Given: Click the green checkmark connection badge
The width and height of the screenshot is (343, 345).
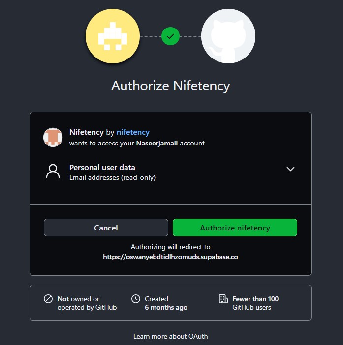Looking at the screenshot, I should [170, 36].
